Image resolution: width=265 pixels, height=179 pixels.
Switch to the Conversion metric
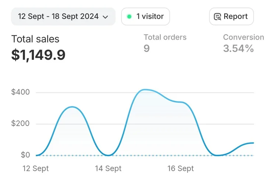(243, 37)
